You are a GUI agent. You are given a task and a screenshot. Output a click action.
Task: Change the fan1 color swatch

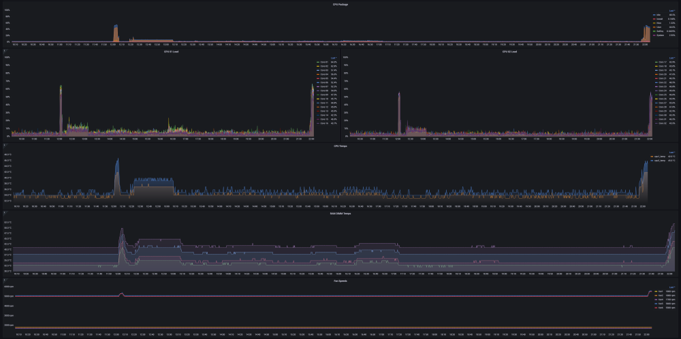(x=656, y=291)
